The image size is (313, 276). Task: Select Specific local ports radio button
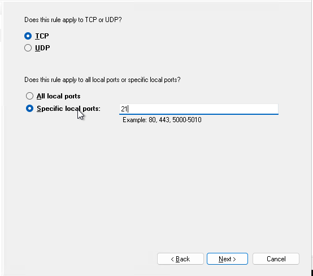[29, 109]
